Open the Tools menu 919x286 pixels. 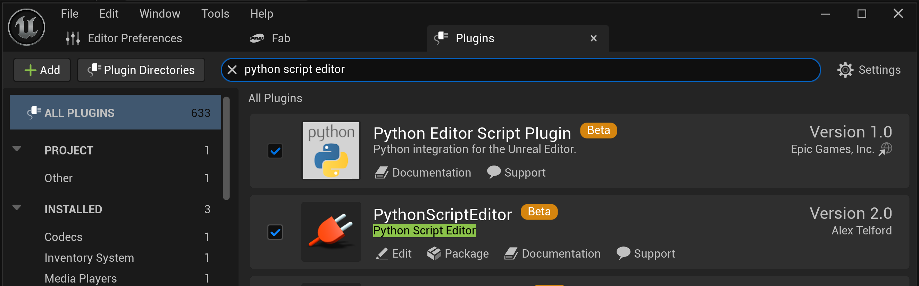coord(215,14)
